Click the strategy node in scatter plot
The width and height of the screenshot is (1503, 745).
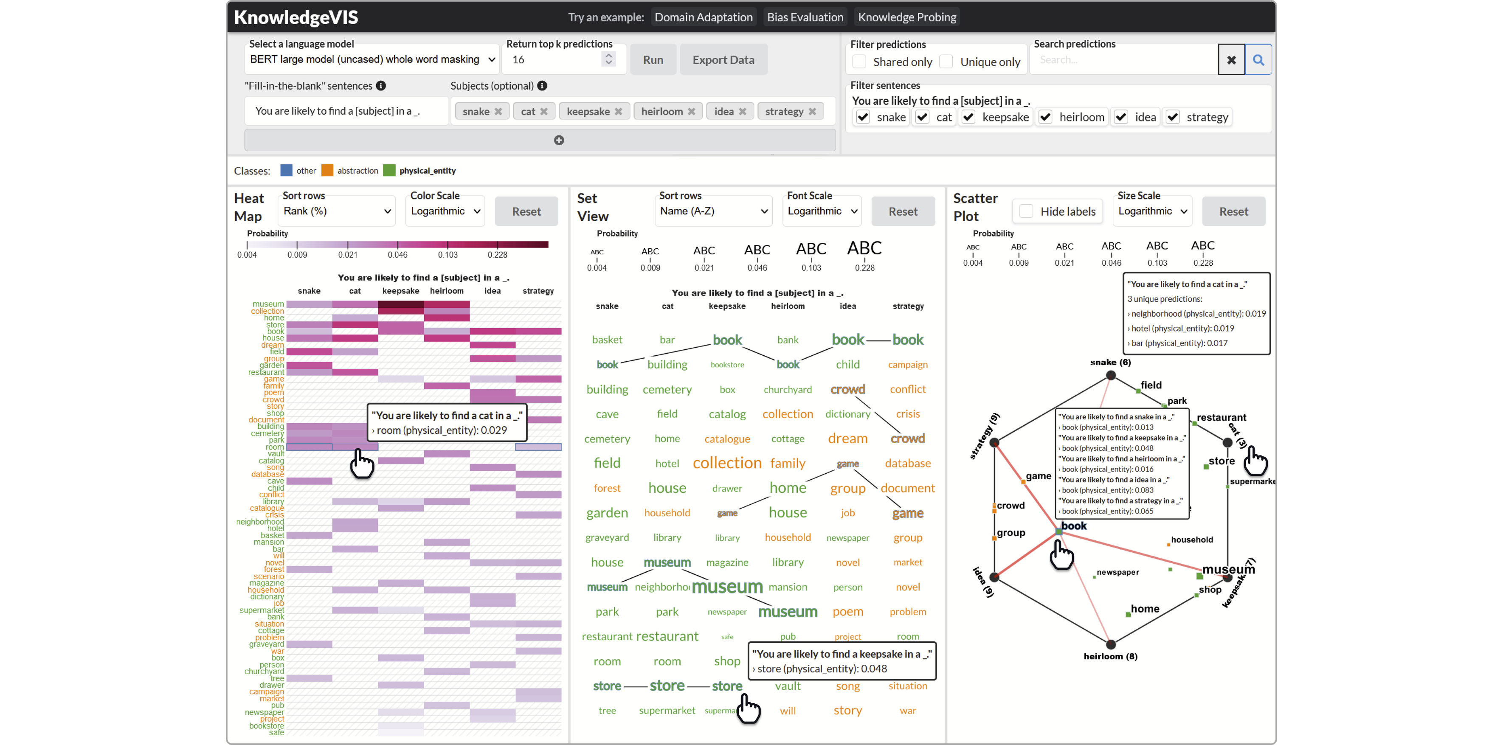(x=995, y=443)
